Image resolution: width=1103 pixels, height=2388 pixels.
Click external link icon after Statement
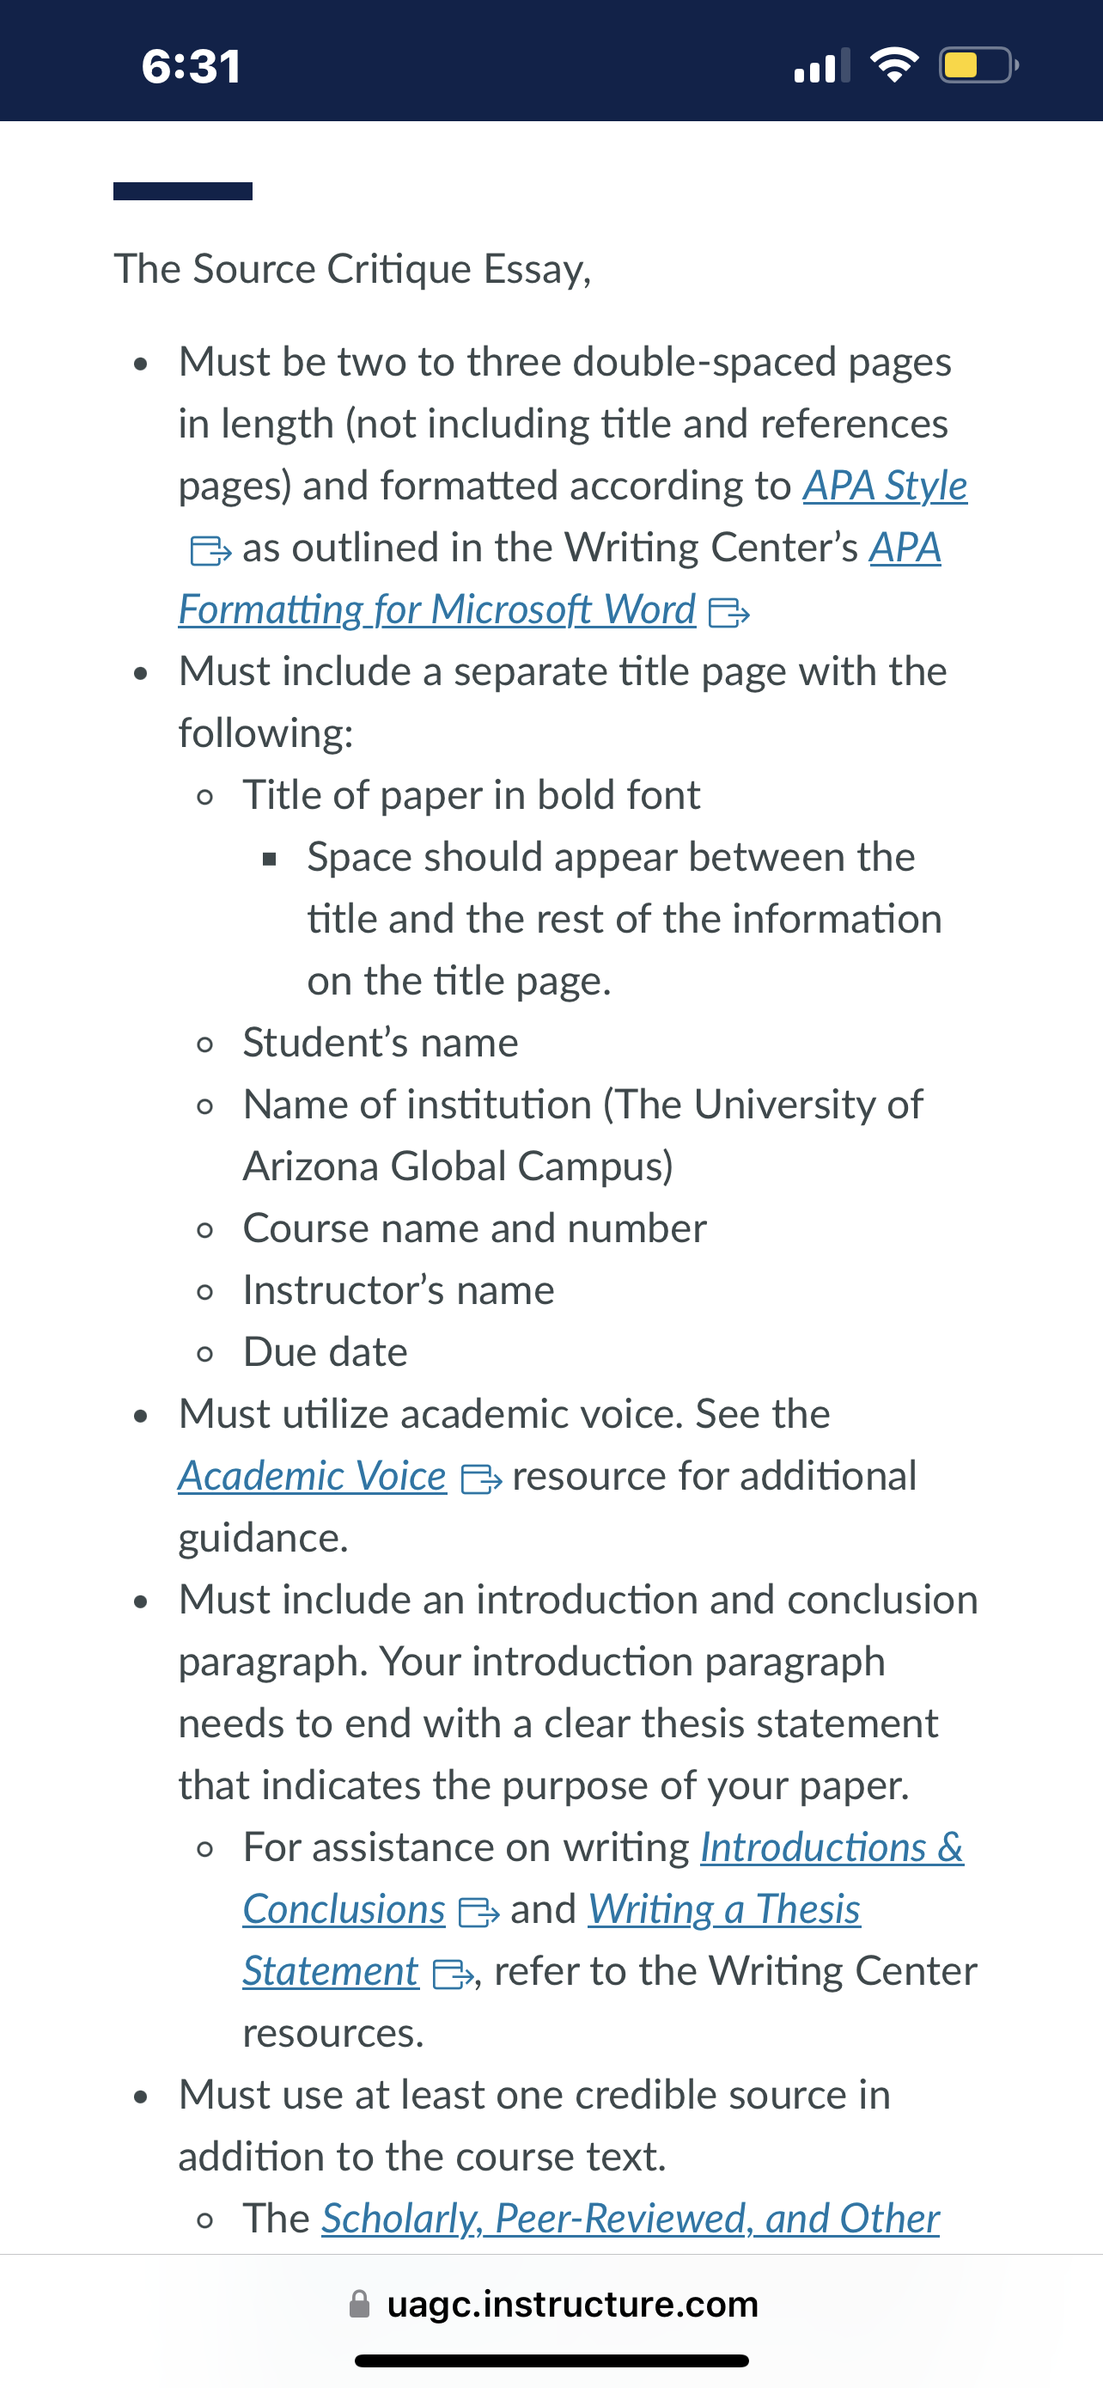tap(453, 1974)
